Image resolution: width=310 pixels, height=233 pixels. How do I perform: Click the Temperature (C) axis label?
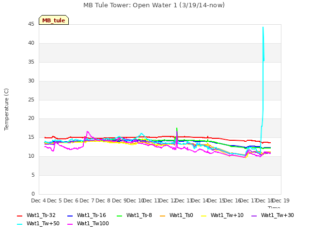coord(6,109)
